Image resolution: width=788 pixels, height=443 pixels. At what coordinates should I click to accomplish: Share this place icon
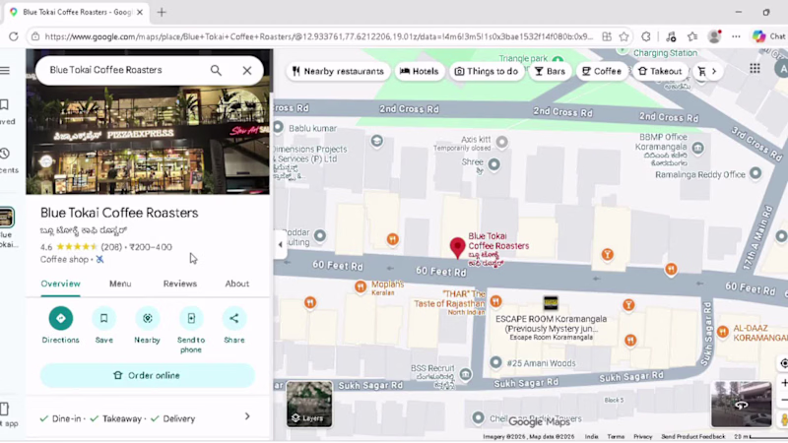pos(234,318)
